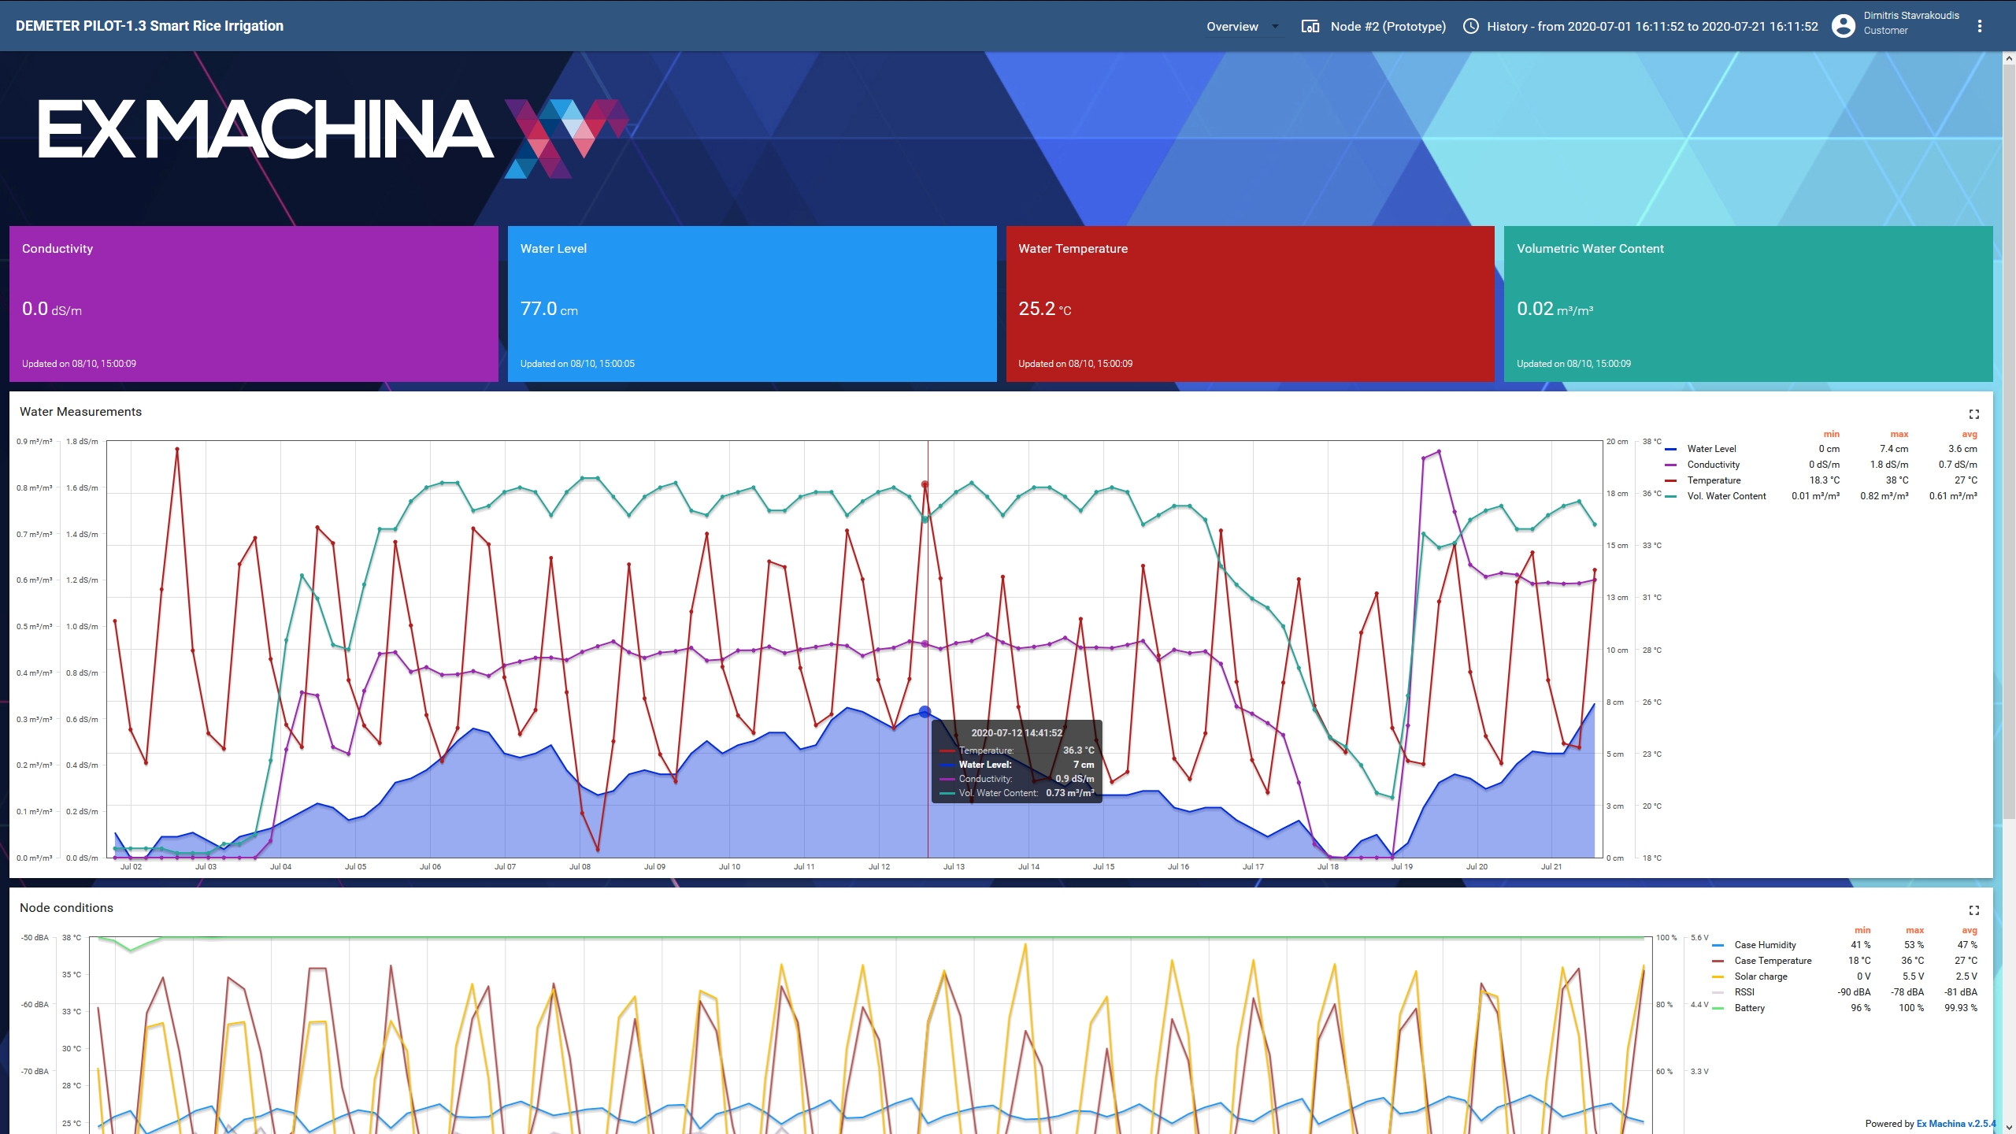Image resolution: width=2016 pixels, height=1134 pixels.
Task: Click the Water Level 77.0 cm card
Action: (x=752, y=304)
